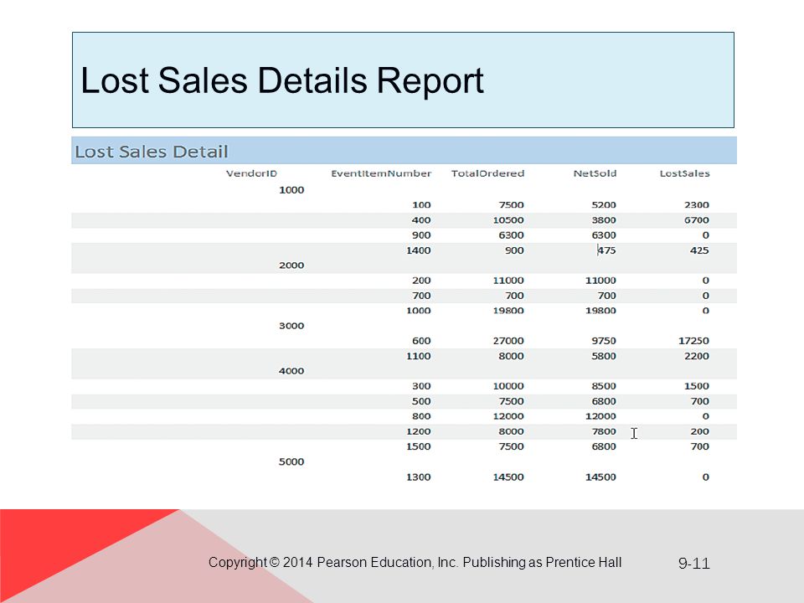Click TotalOrdered value 27000

[508, 341]
